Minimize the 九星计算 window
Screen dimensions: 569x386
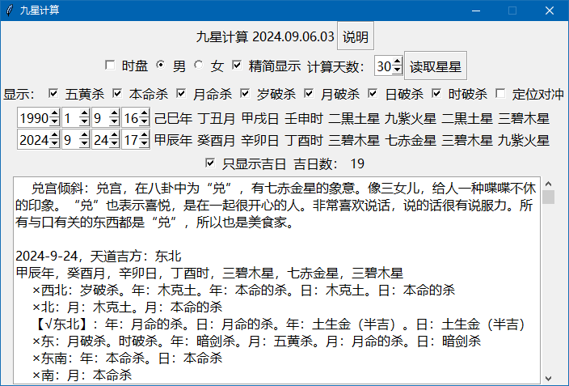point(476,11)
